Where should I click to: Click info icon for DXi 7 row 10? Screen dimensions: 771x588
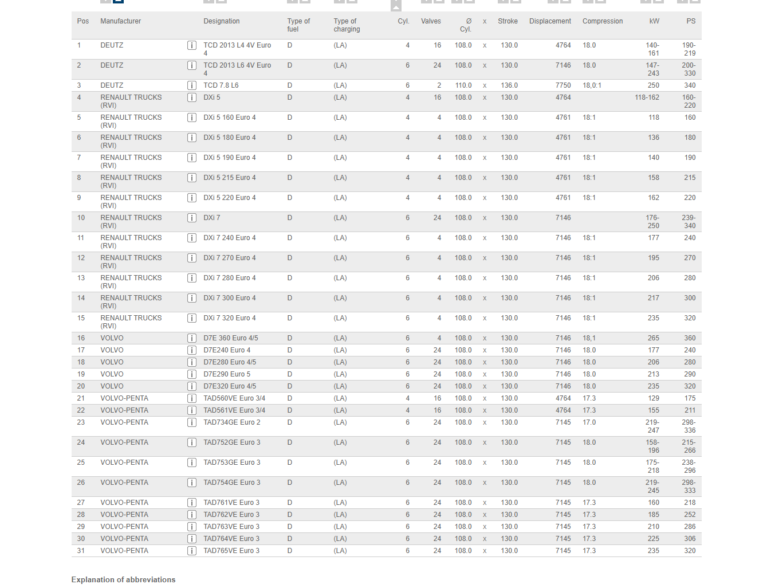click(192, 218)
